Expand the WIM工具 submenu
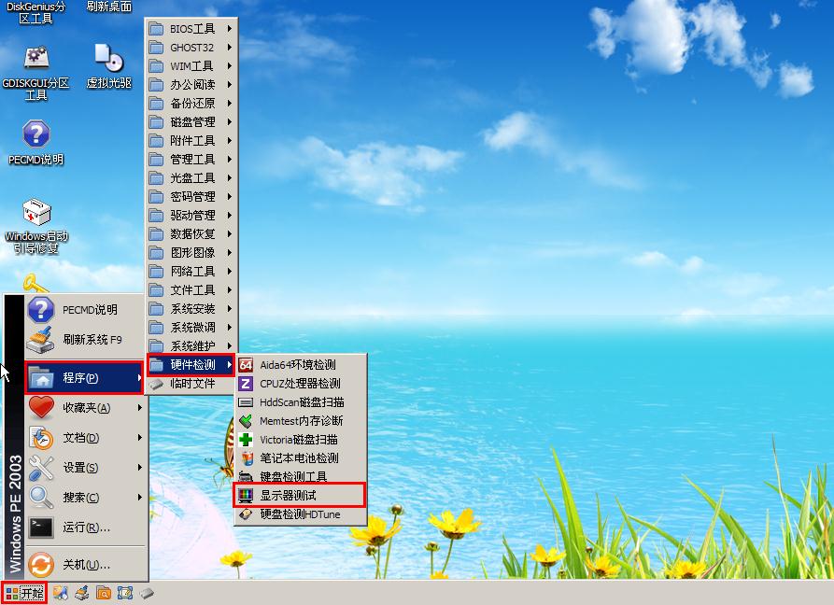Viewport: 834px width, 605px height. (191, 66)
